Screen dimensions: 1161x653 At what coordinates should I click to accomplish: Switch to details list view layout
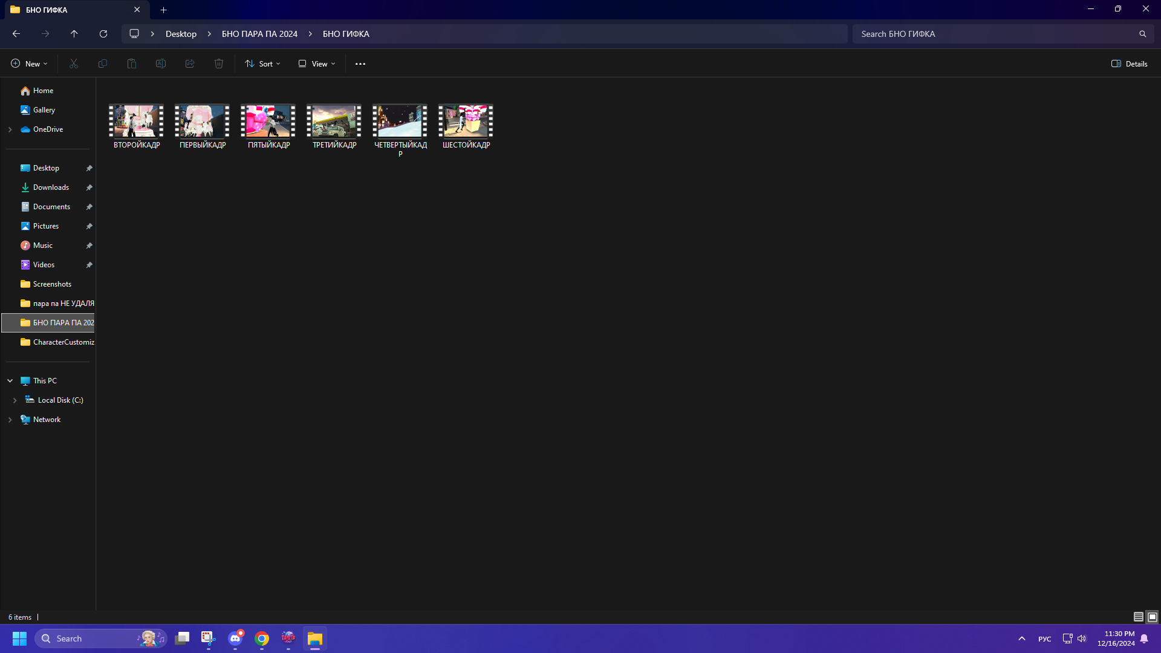click(x=1138, y=617)
